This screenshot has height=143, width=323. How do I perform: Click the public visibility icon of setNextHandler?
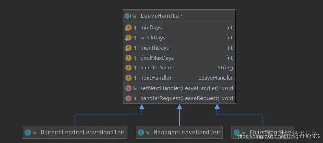[135, 88]
